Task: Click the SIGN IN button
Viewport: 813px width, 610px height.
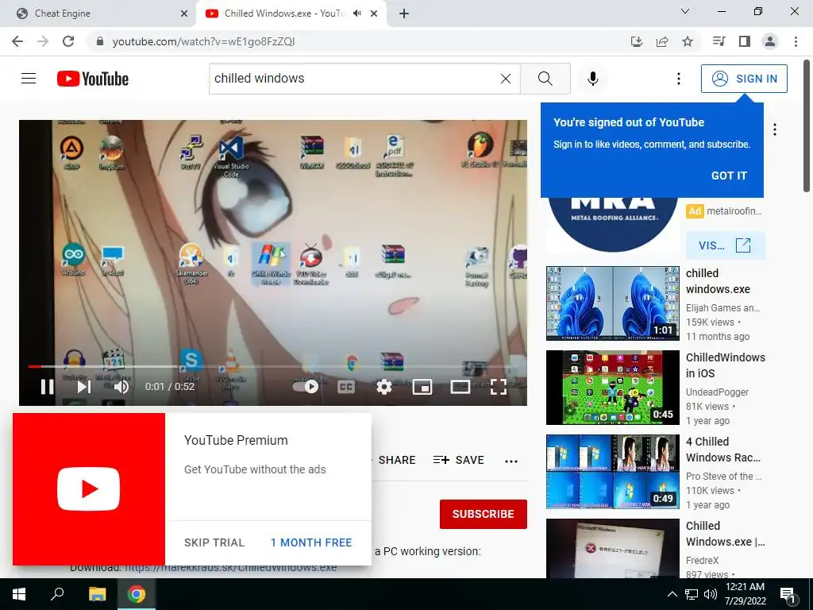Action: coord(744,79)
